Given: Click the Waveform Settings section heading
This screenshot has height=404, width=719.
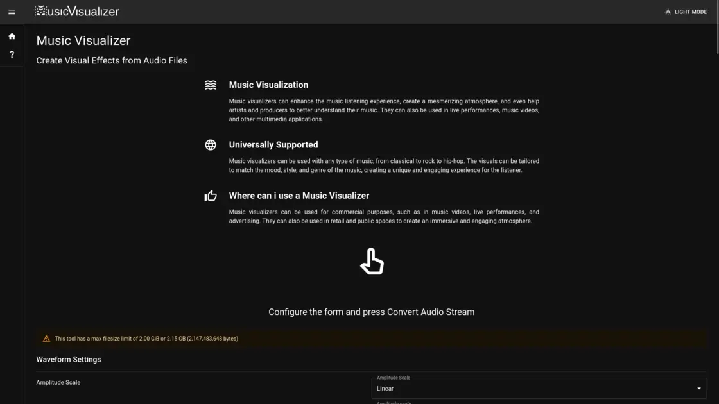Looking at the screenshot, I should (68, 359).
